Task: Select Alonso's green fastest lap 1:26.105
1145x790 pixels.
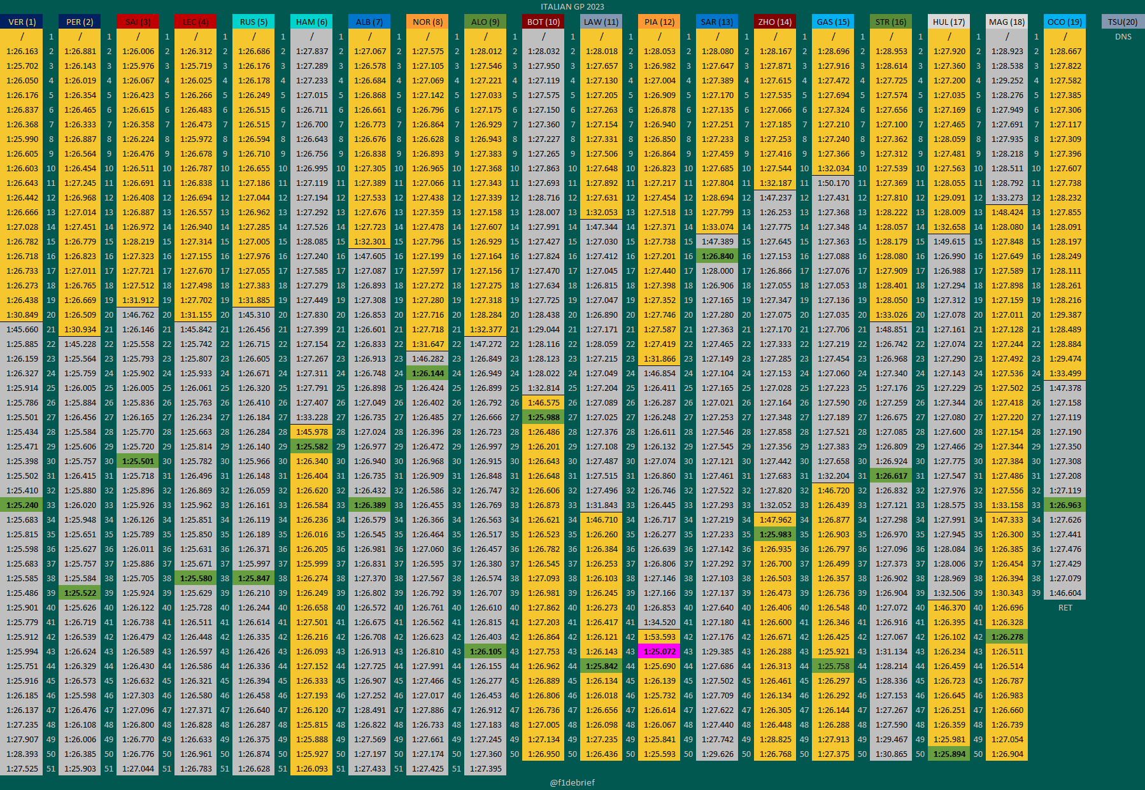Action: coord(486,651)
